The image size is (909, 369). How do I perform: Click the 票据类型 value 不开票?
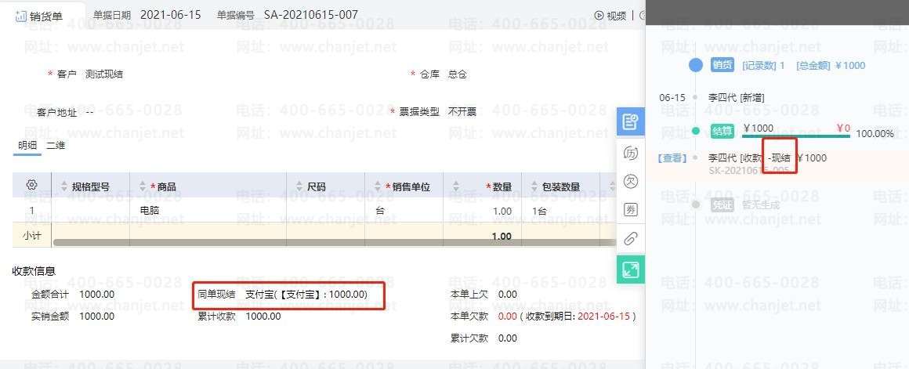pyautogui.click(x=462, y=112)
